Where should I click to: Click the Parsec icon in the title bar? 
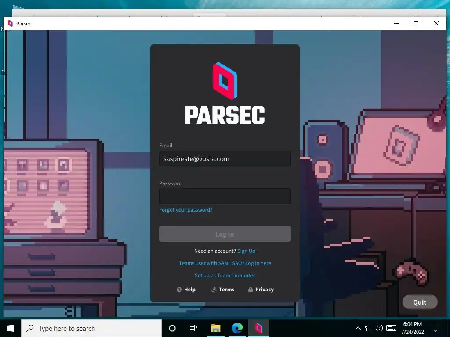11,24
